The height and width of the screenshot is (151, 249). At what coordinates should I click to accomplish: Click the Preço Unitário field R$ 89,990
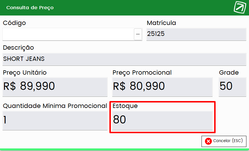[x=55, y=87]
